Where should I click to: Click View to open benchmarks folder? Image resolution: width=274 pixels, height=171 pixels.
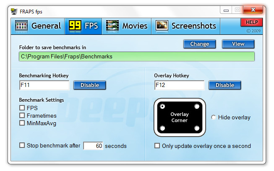[238, 44]
